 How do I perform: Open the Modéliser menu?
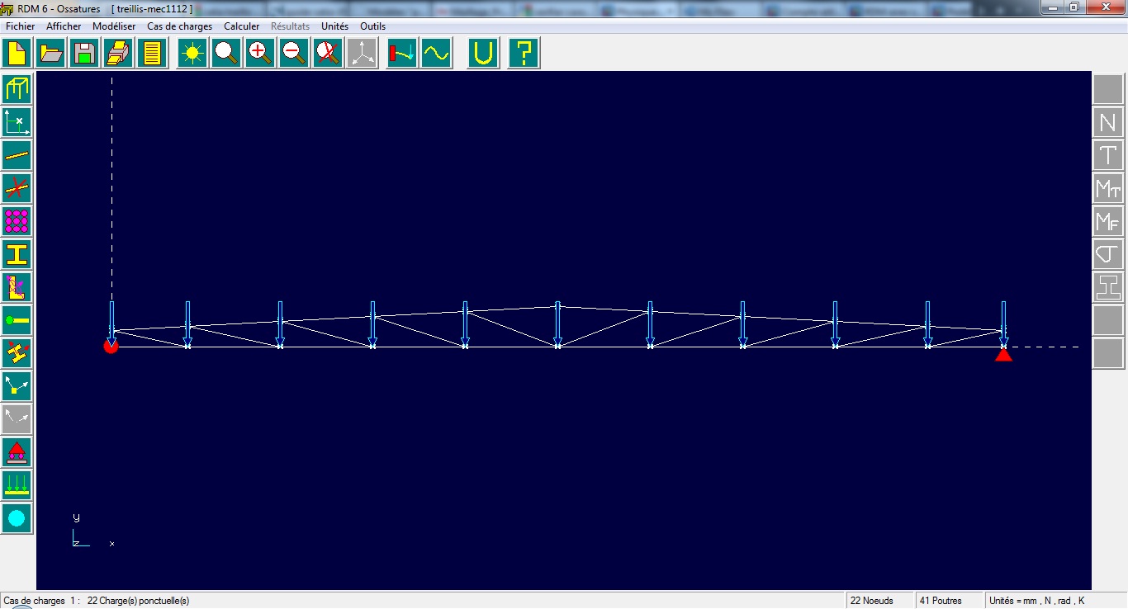[x=114, y=26]
